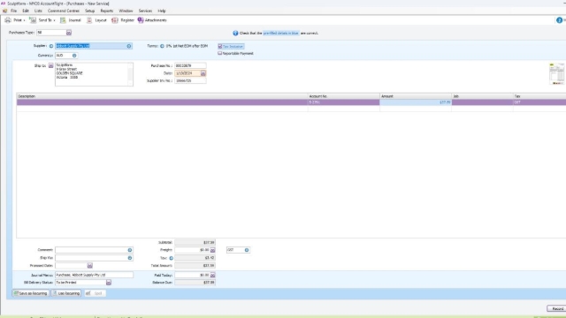
Task: Expand the Comment field dropdown
Action: pos(130,250)
